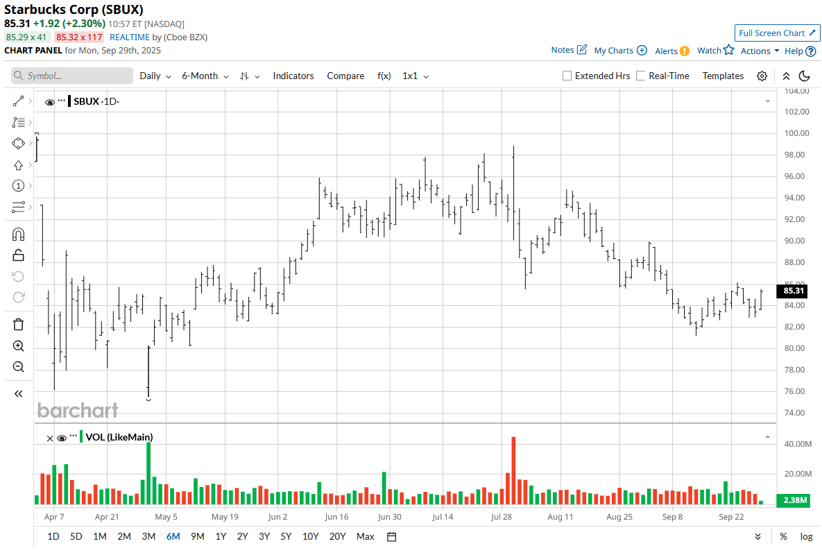Image resolution: width=822 pixels, height=555 pixels.
Task: Open the Fibonacci retracement tools
Action: (18, 122)
